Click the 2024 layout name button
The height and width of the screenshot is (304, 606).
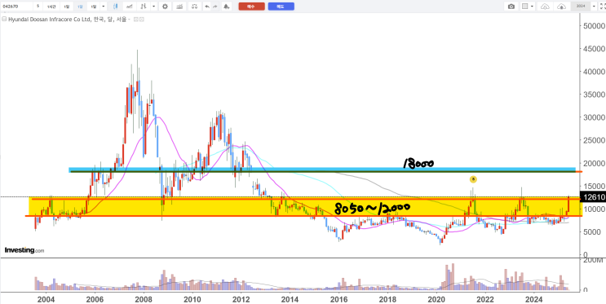tap(580, 7)
